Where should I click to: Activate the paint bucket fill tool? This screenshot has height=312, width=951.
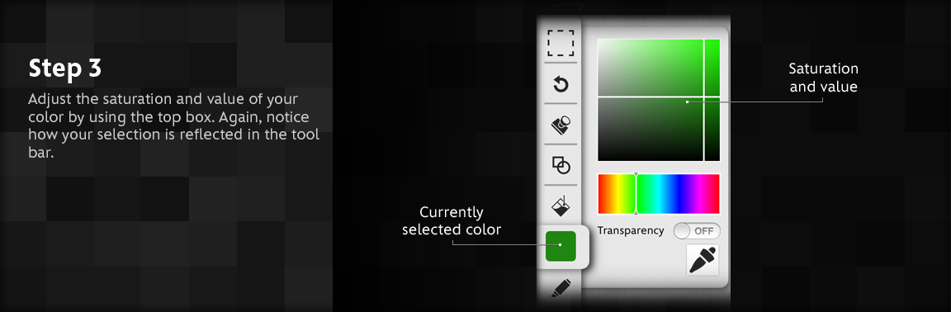pos(561,206)
